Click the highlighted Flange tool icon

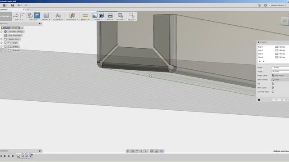click(37, 15)
